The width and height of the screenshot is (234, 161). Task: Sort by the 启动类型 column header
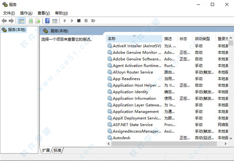pos(204,39)
